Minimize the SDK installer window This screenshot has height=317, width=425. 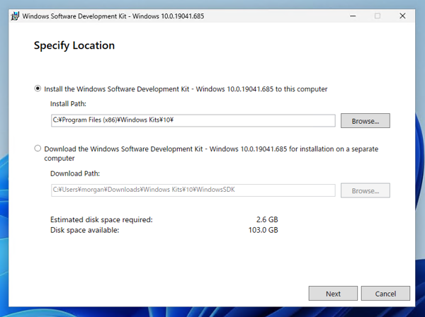[353, 16]
